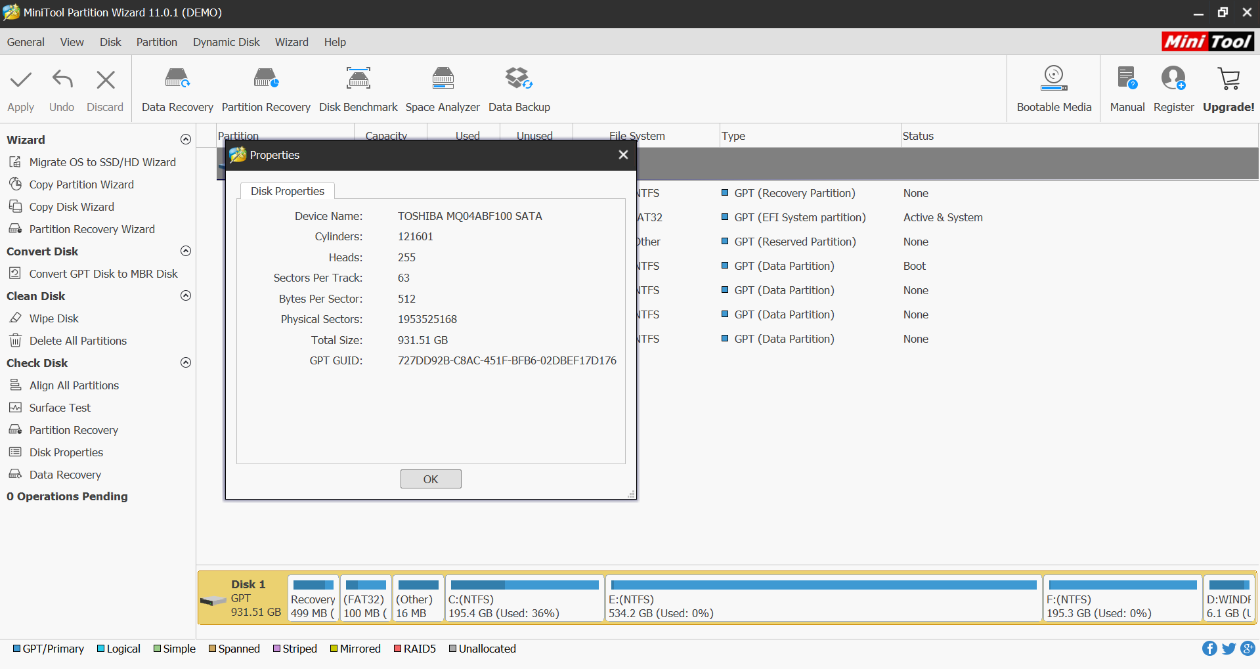Click the Discard X icon
Viewport: 1260px width, 669px height.
pyautogui.click(x=105, y=80)
